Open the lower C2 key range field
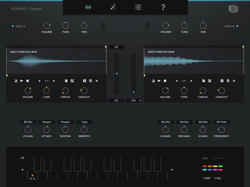The height and width of the screenshot is (187, 250). 116,100
